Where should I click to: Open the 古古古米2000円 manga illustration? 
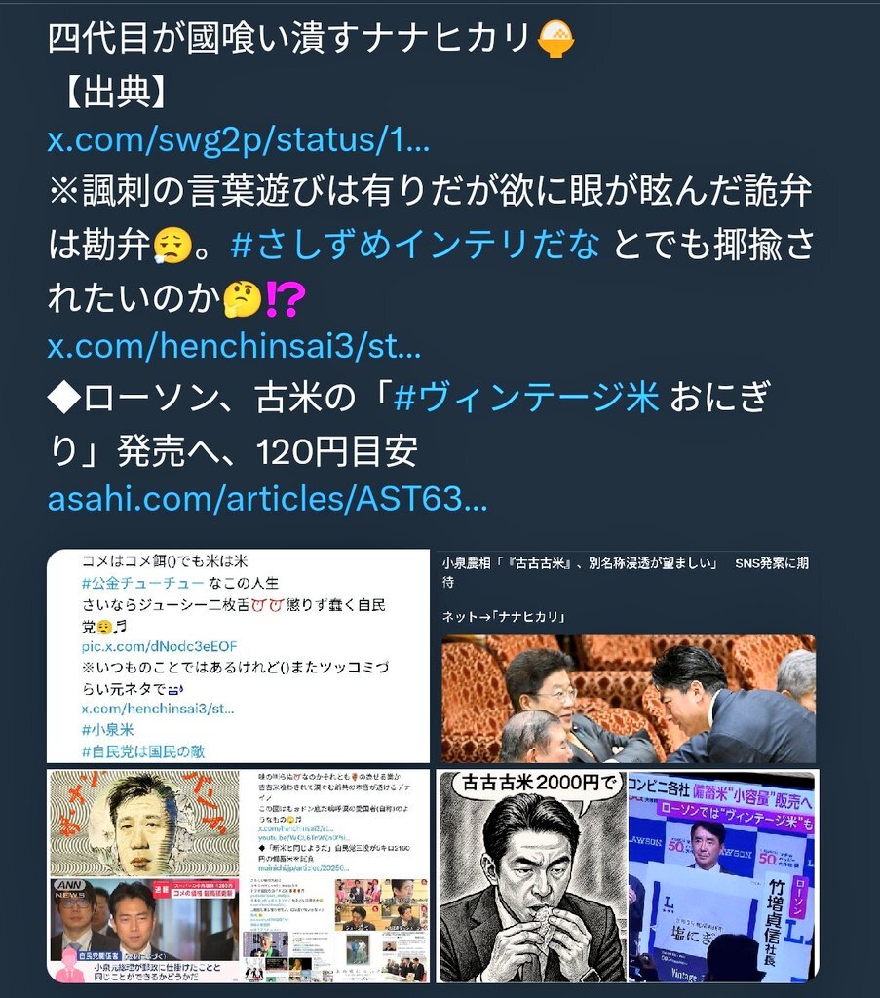pyautogui.click(x=532, y=876)
